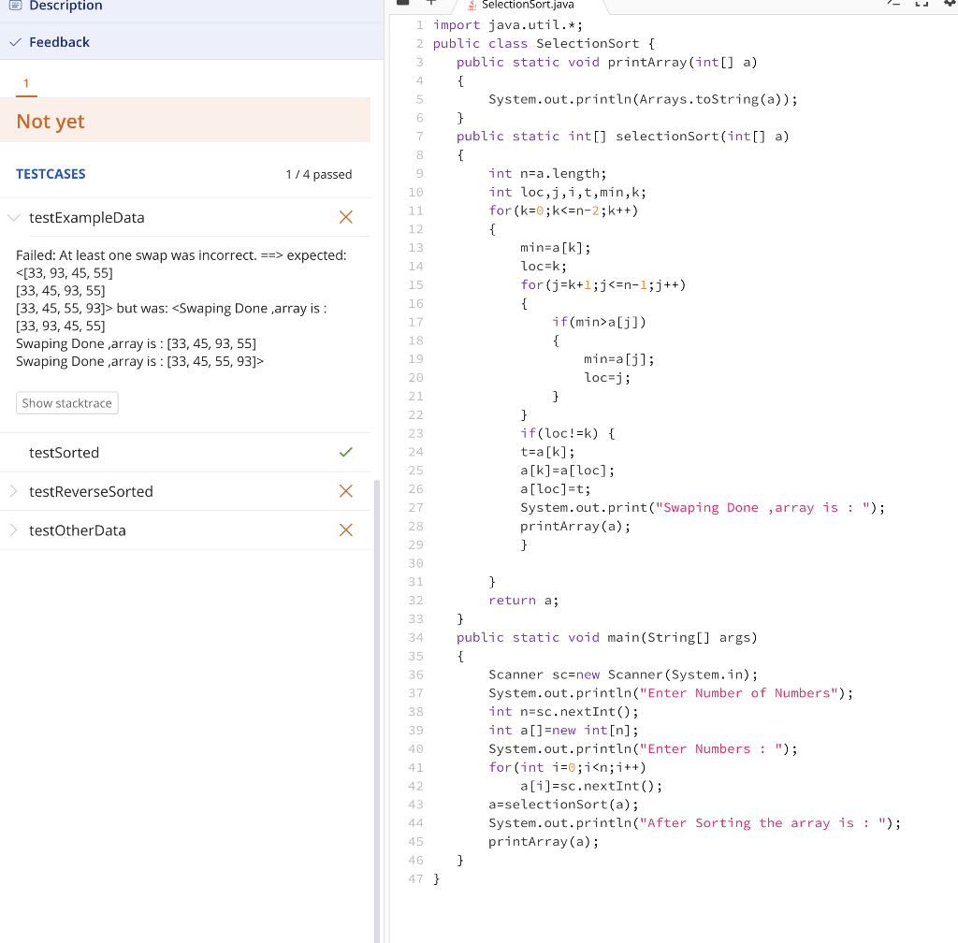Screen dimensions: 958x943
Task: Add a new file with the plus icon
Action: click(431, 3)
